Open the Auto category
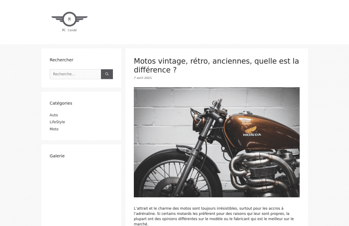Viewport: 349px width, 226px height. click(x=54, y=115)
